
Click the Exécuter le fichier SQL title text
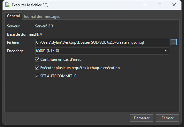pyautogui.click(x=31, y=5)
